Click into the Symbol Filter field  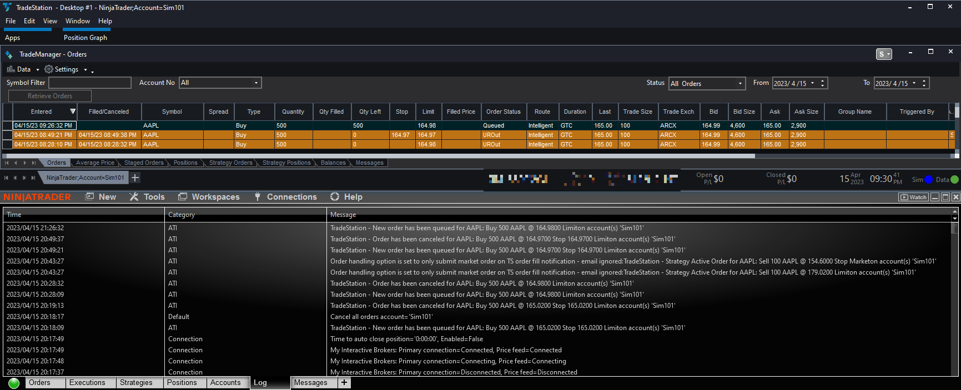[x=90, y=83]
